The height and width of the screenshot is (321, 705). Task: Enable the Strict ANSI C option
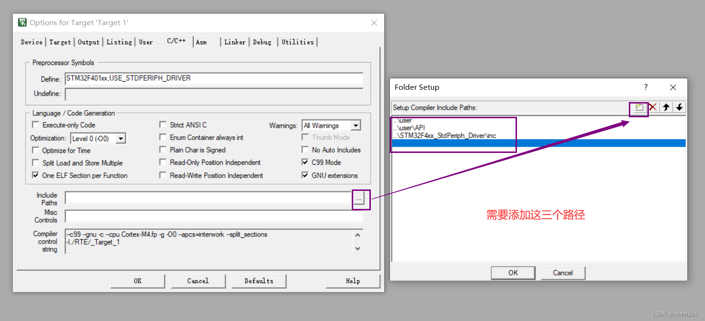[x=163, y=124]
